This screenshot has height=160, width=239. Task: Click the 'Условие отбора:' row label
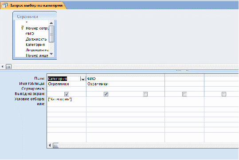coord(29,99)
